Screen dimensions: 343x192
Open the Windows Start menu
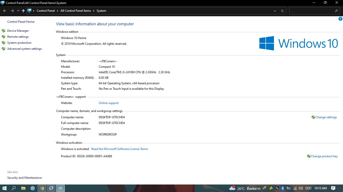coord(5,188)
